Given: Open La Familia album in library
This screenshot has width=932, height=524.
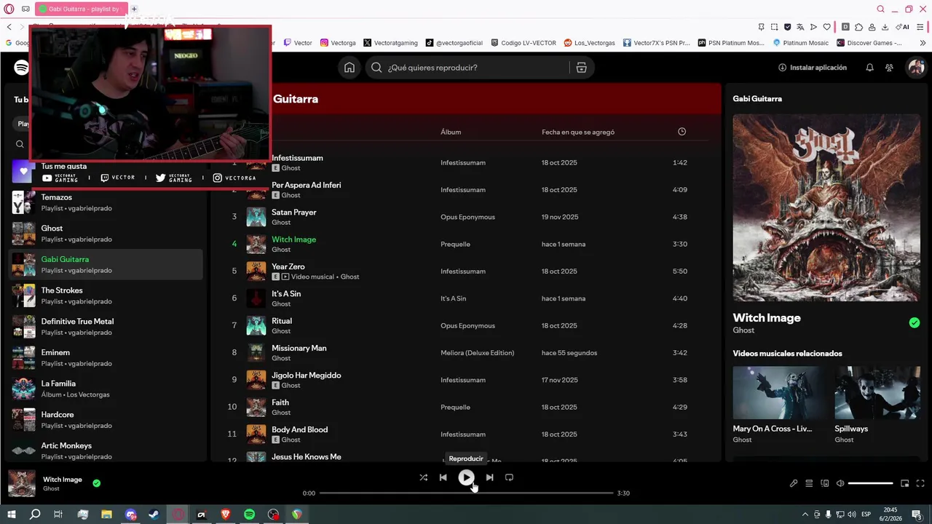Looking at the screenshot, I should [x=106, y=389].
